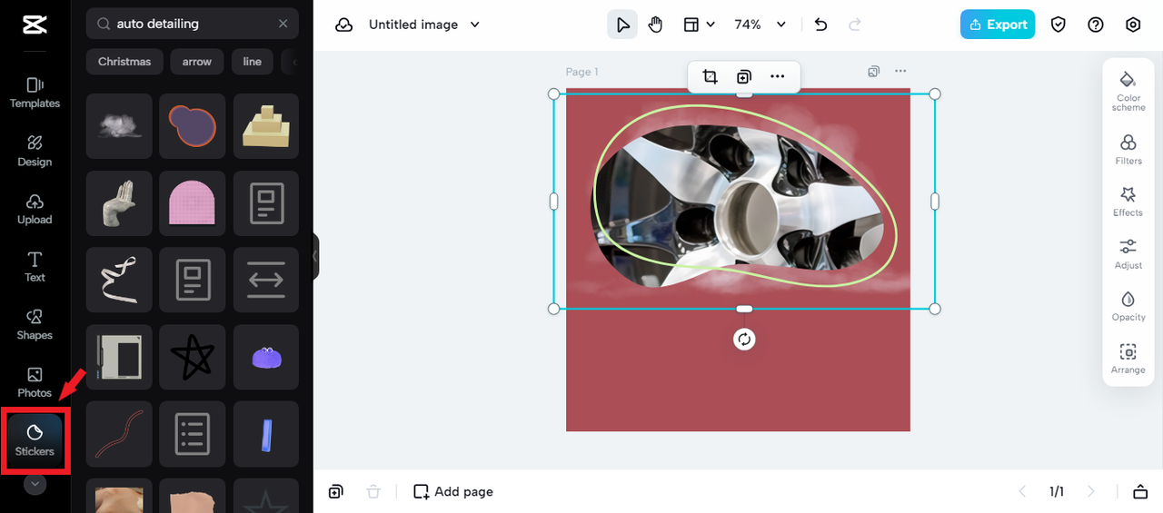This screenshot has width=1163, height=513.
Task: Open the Filters panel
Action: tap(1128, 150)
